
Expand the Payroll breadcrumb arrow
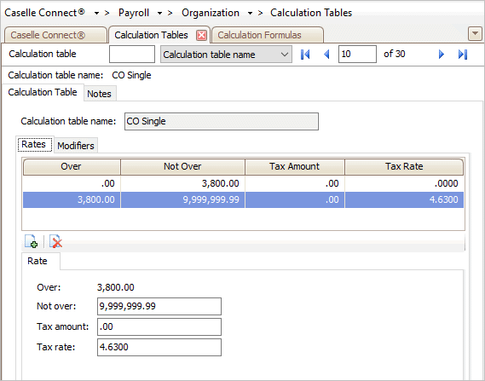tap(159, 13)
